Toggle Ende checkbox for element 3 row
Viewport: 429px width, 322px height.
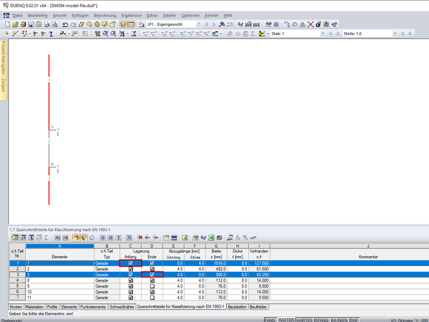tap(152, 275)
